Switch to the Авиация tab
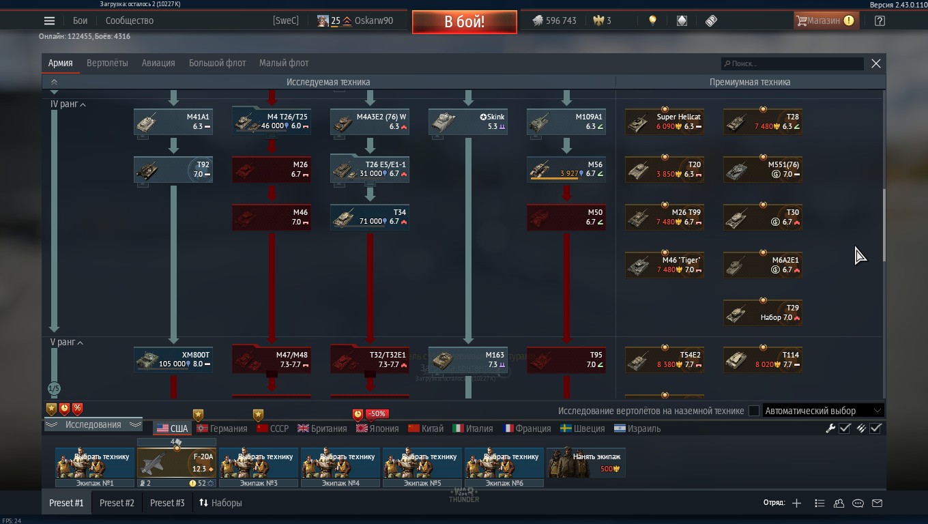 [158, 63]
